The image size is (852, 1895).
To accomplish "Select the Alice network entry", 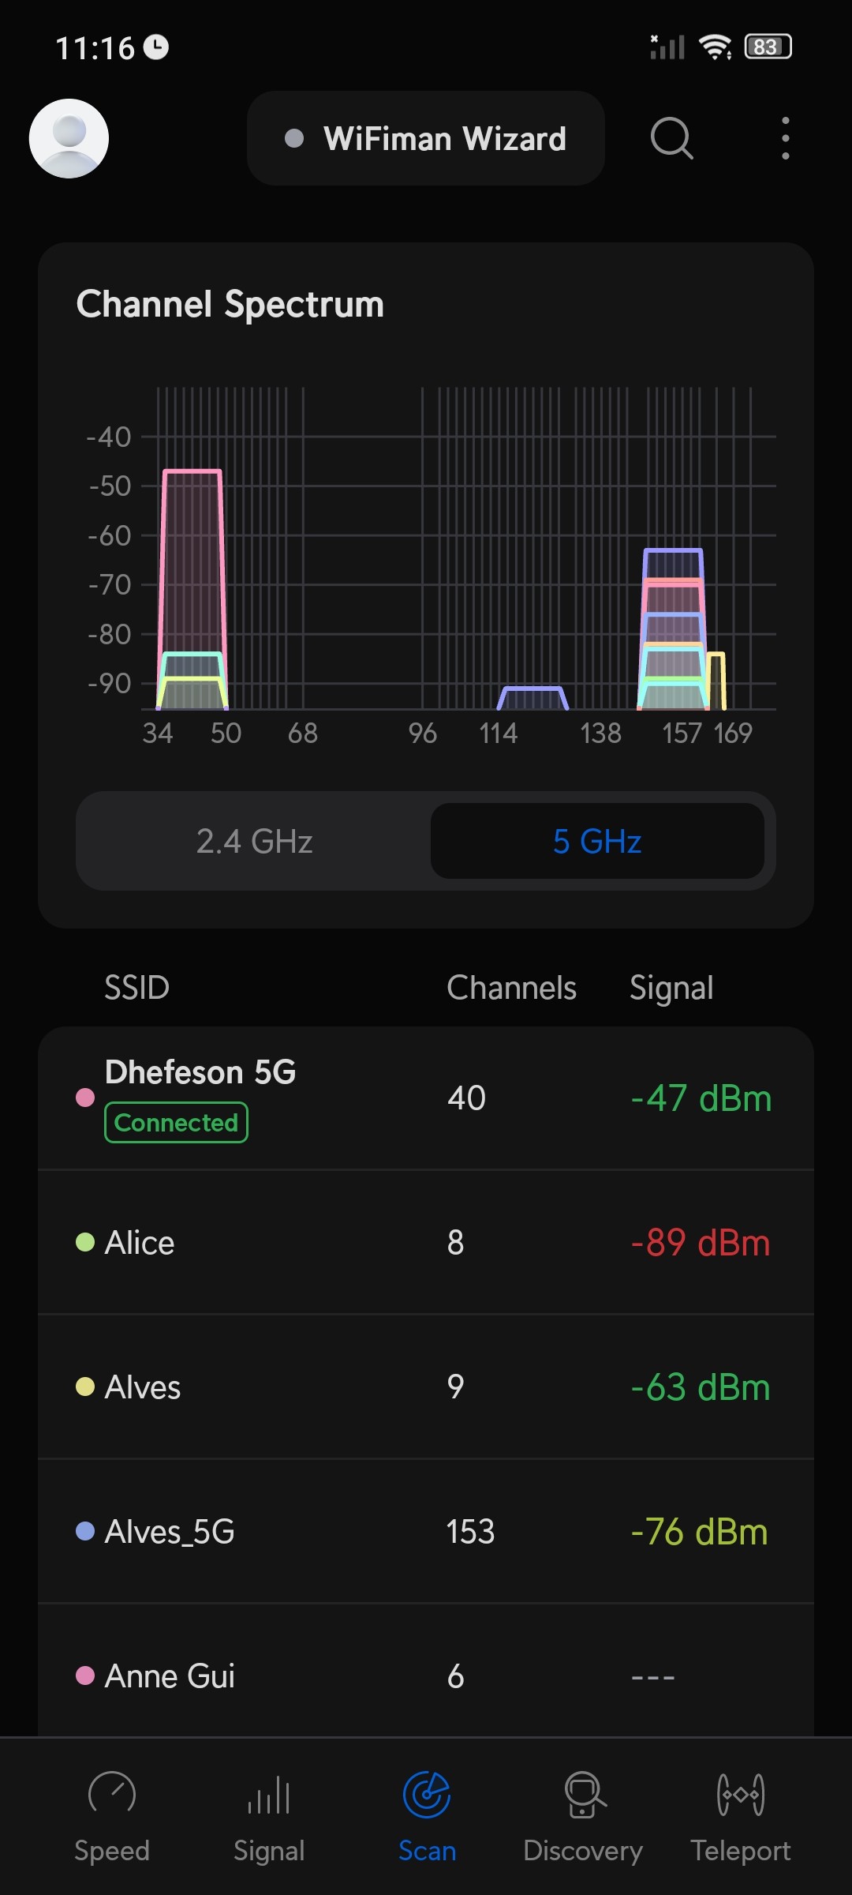I will pos(426,1243).
